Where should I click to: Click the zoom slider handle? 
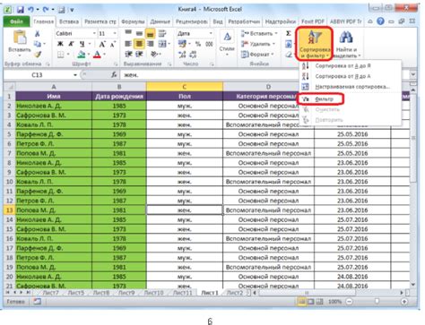pyautogui.click(x=377, y=302)
